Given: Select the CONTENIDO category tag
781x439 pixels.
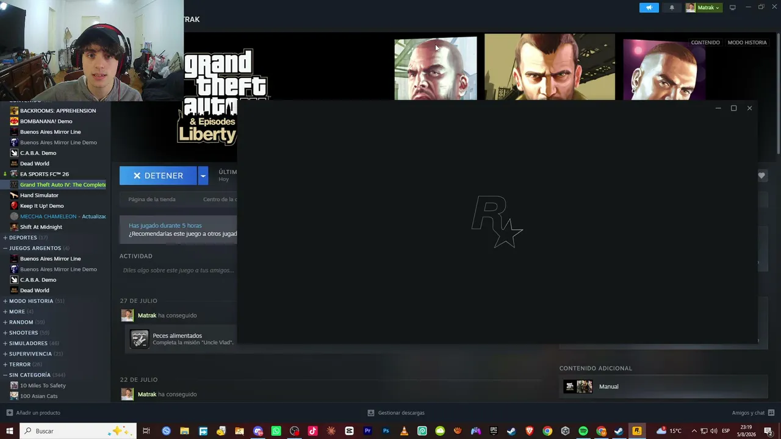Looking at the screenshot, I should click(x=705, y=43).
